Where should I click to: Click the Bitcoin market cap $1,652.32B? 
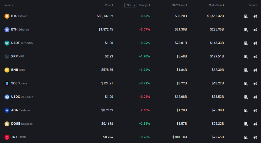(215, 16)
